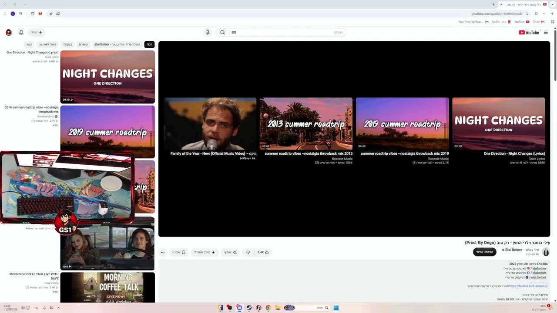This screenshot has height=313, width=557.
Task: Open a new browser tab
Action: pyautogui.click(x=493, y=4)
